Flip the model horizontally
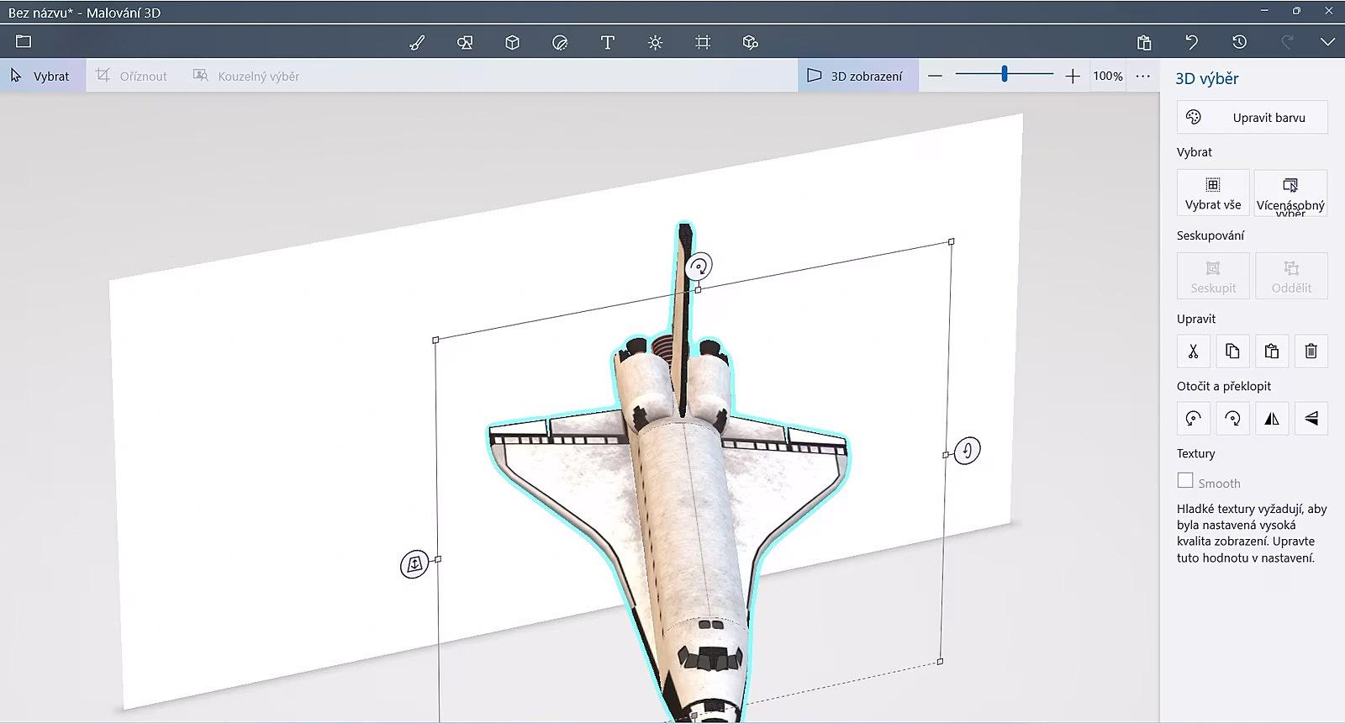The height and width of the screenshot is (724, 1345). point(1272,418)
